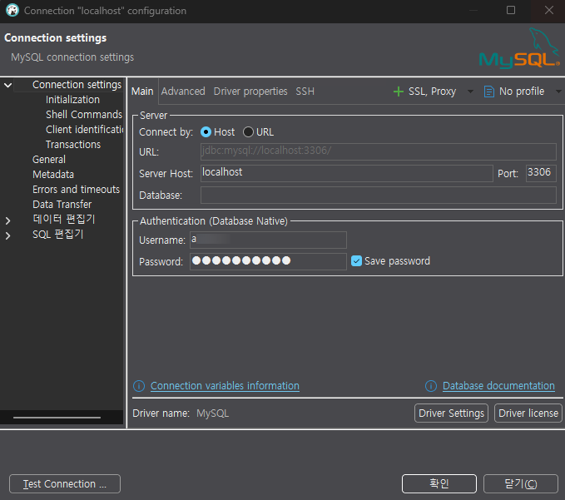Click the Username input field

point(268,240)
